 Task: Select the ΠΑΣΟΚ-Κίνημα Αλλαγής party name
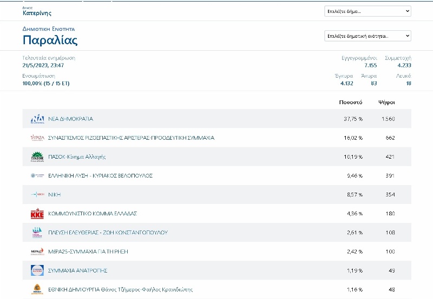[x=77, y=157]
